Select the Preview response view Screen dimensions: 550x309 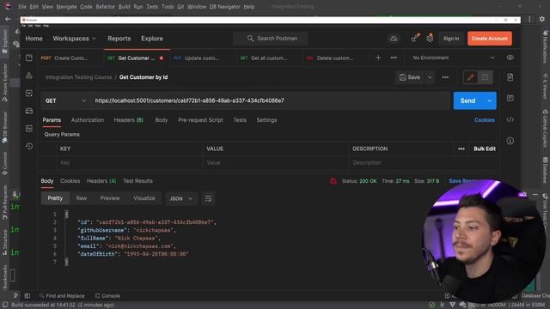[x=110, y=198]
